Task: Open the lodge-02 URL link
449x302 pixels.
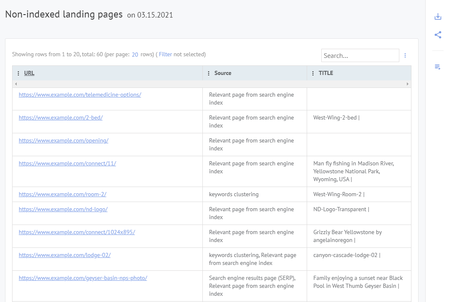Action: click(65, 255)
